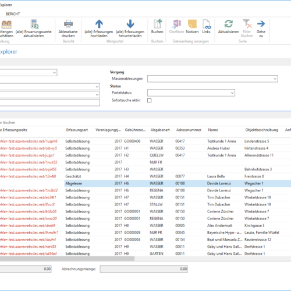Image resolution: width=291 pixels, height=291 pixels.
Task: Sort by the Objektbeschreibung column header
Action: [262, 130]
